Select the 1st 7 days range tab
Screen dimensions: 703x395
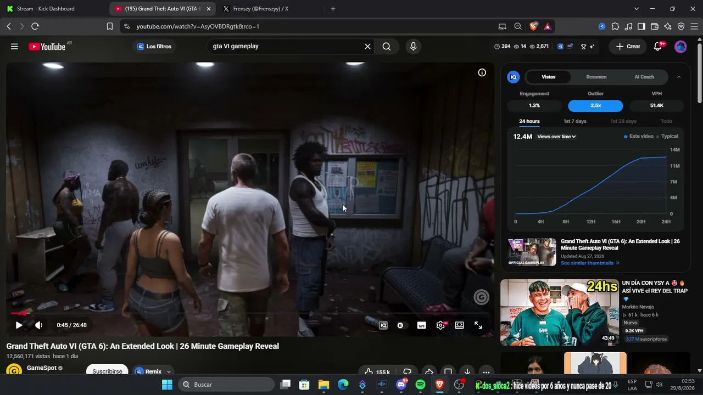[x=575, y=121]
